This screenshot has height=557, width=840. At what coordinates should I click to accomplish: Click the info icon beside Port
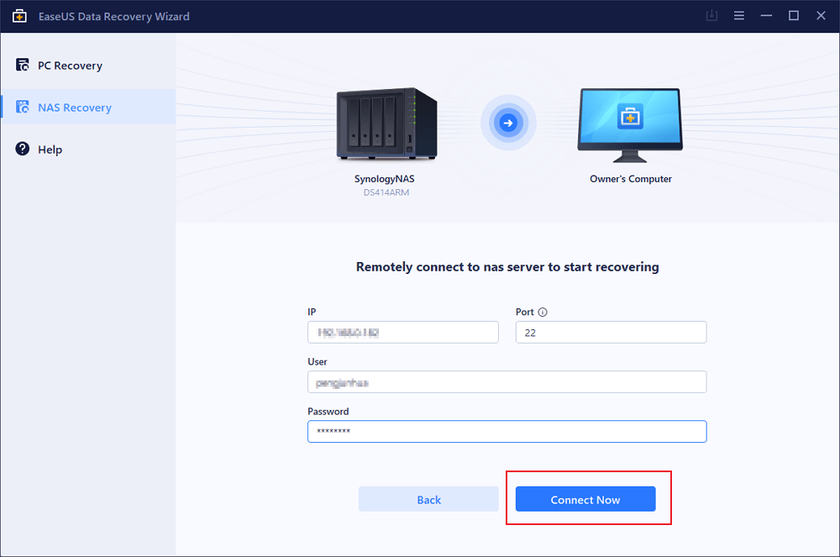543,312
